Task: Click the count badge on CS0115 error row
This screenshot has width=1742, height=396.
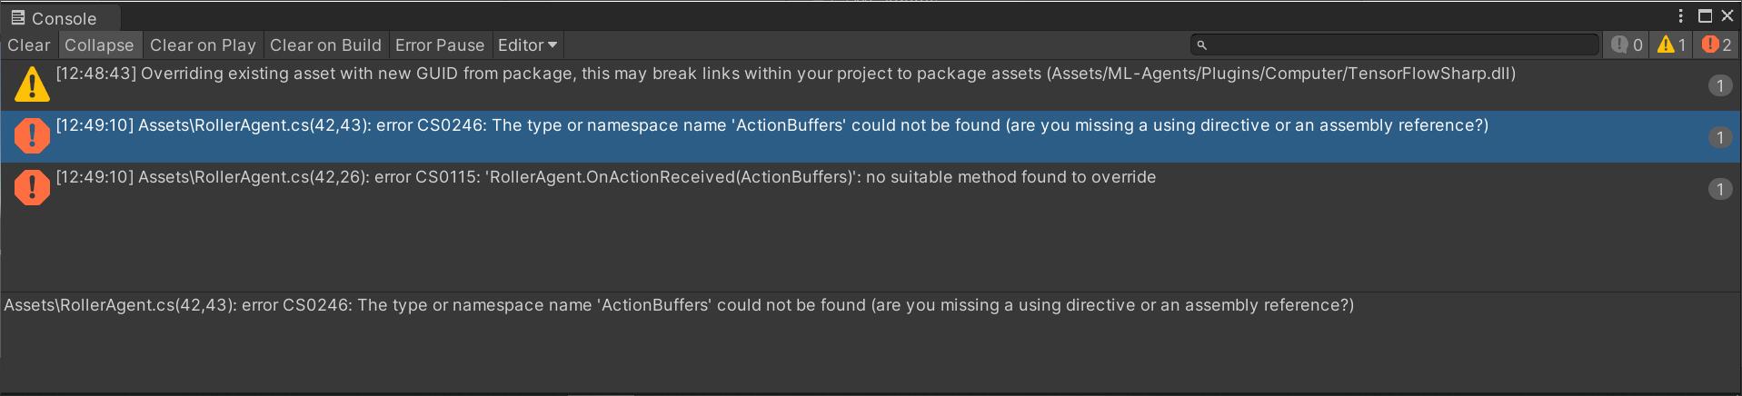Action: point(1719,189)
